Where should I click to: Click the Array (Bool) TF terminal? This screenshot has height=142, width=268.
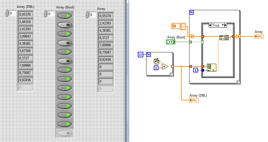pyautogui.click(x=171, y=42)
